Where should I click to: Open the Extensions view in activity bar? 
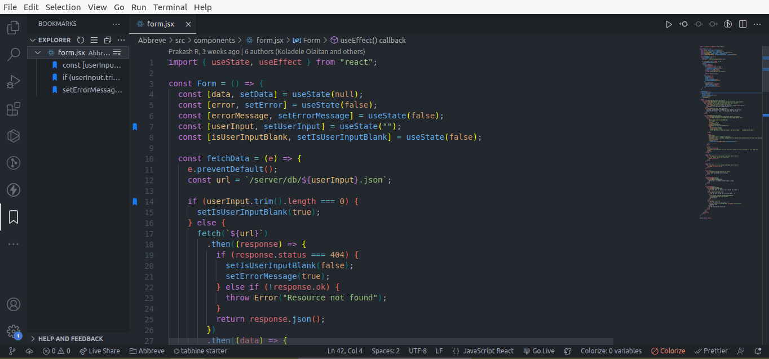pos(14,109)
